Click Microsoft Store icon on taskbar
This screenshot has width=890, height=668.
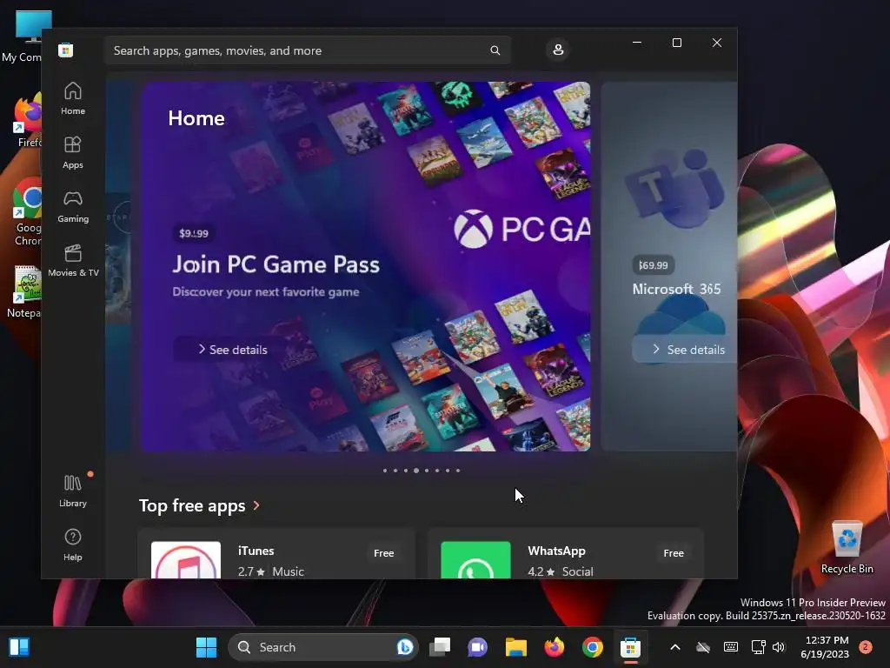tap(630, 647)
